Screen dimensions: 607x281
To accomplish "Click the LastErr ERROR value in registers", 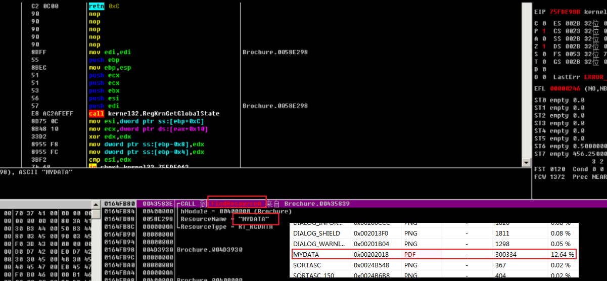I will pyautogui.click(x=594, y=77).
